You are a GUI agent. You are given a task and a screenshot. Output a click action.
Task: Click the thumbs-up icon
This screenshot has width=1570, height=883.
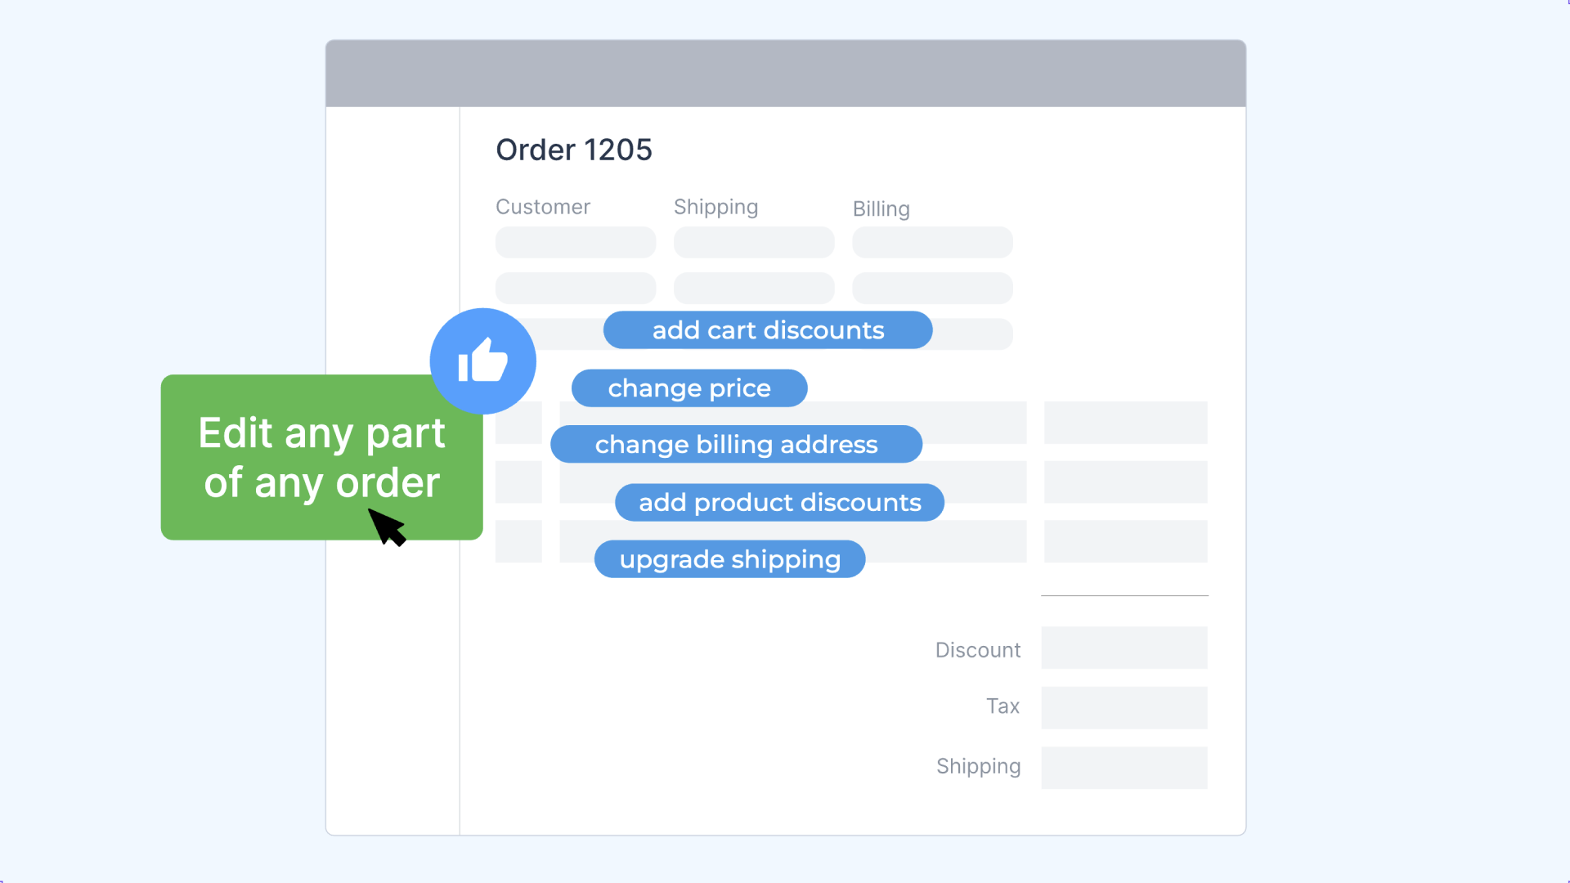(x=482, y=360)
